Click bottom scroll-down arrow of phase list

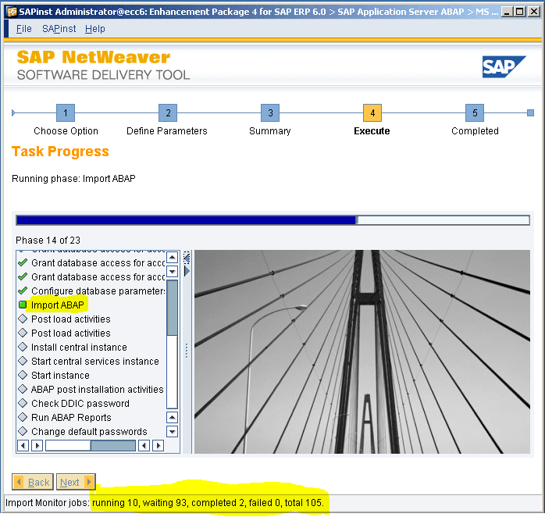172,431
